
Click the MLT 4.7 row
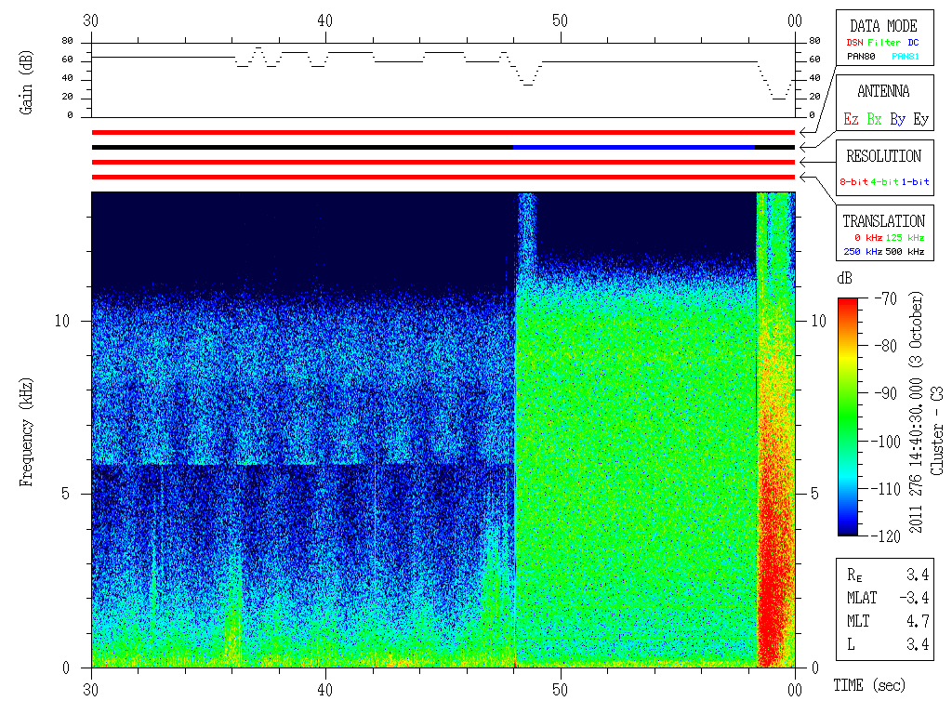pos(888,621)
